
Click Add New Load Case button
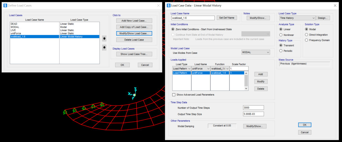(134, 21)
